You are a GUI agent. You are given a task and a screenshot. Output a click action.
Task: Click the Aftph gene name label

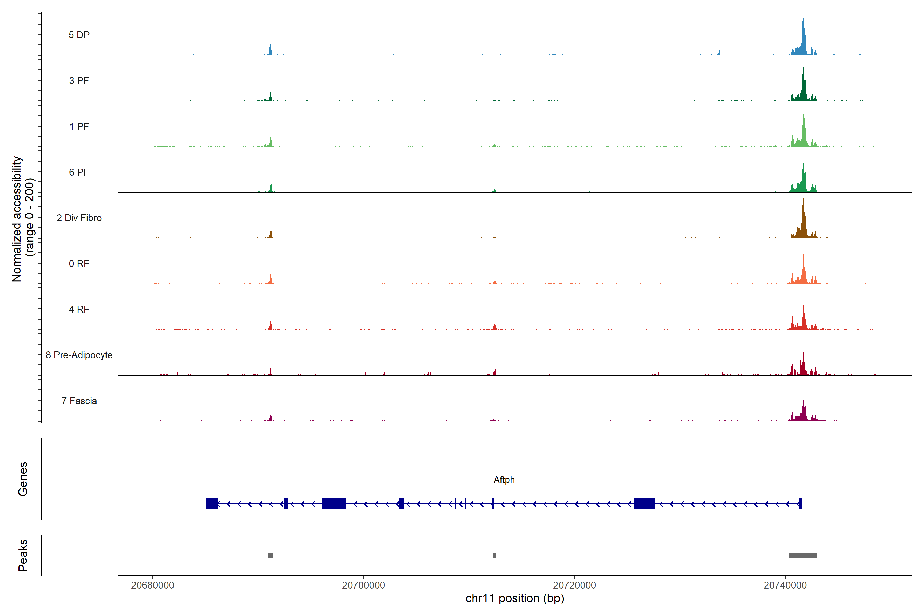[504, 480]
